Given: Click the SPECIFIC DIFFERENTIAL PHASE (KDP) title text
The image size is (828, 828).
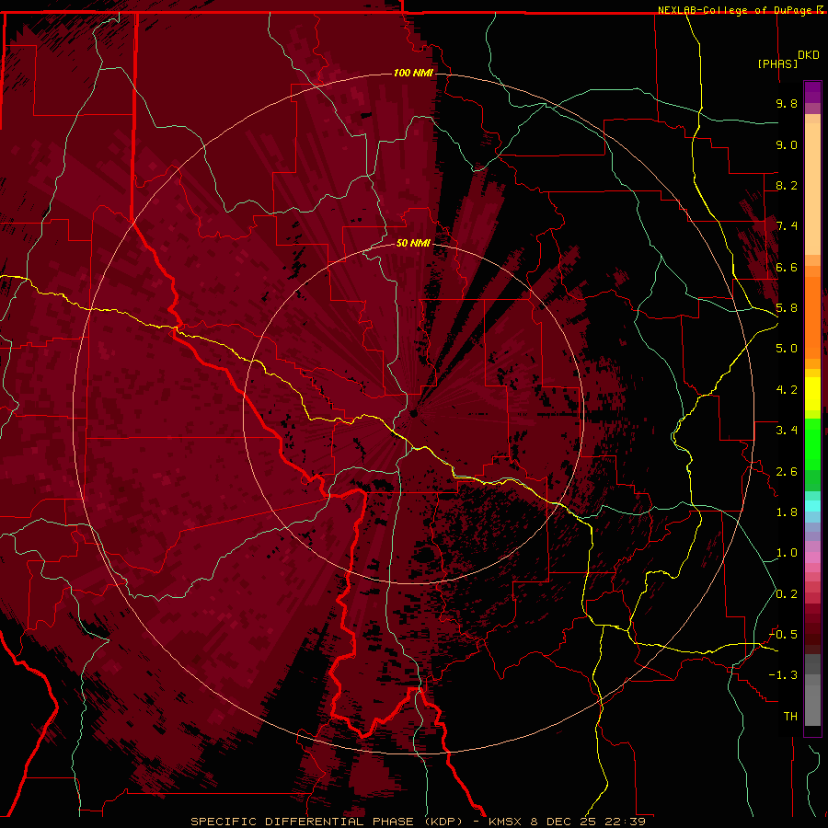Looking at the screenshot, I should 326,822.
